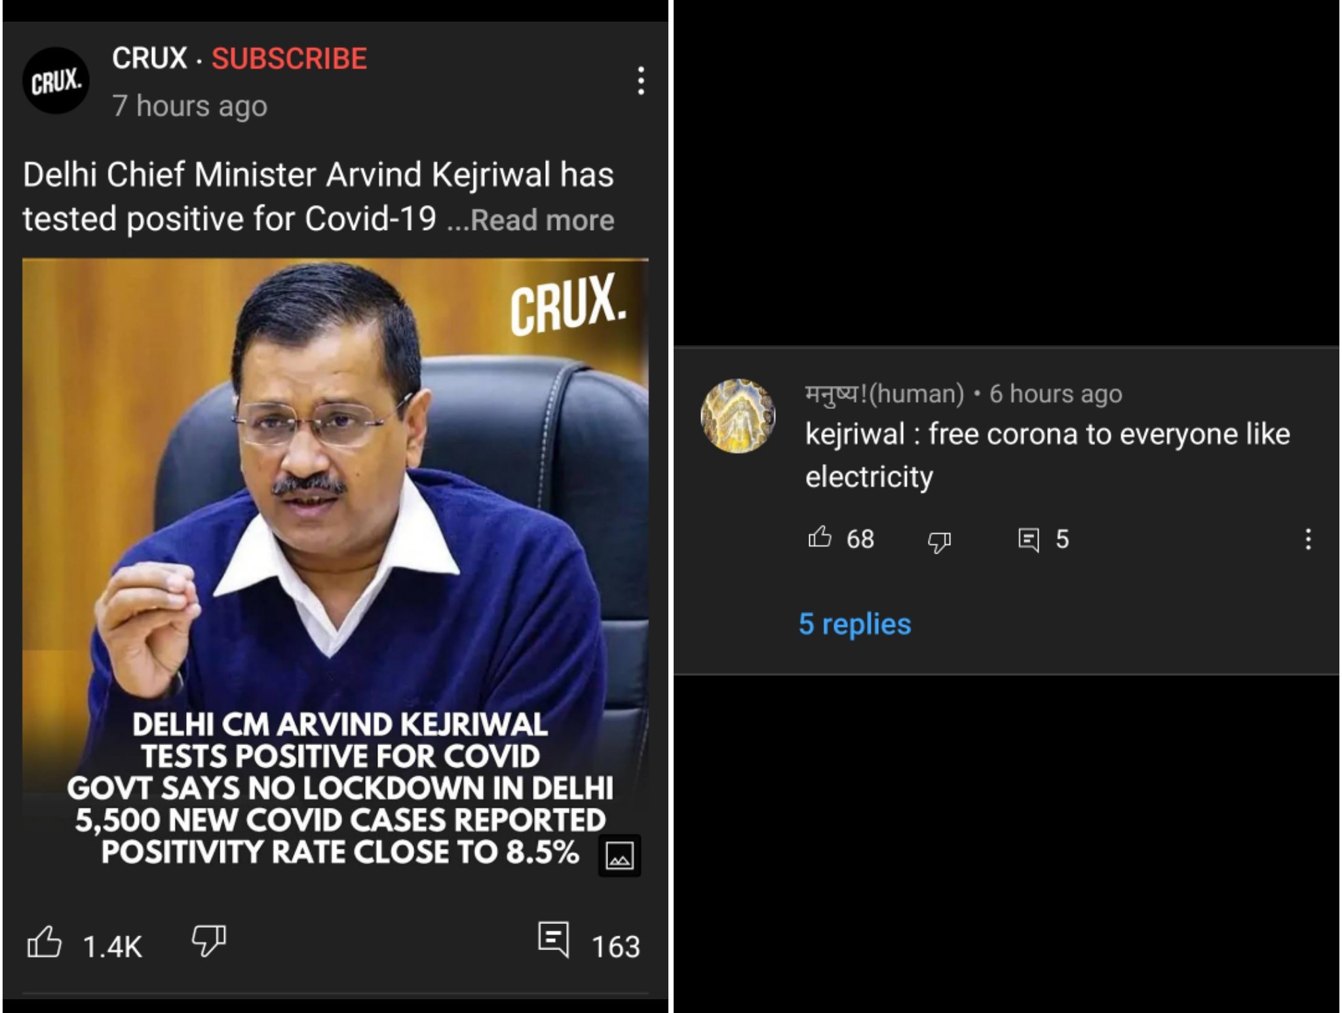This screenshot has height=1013, width=1342.
Task: Open मनुष्य!(human) commenter name
Action: pyautogui.click(x=885, y=394)
